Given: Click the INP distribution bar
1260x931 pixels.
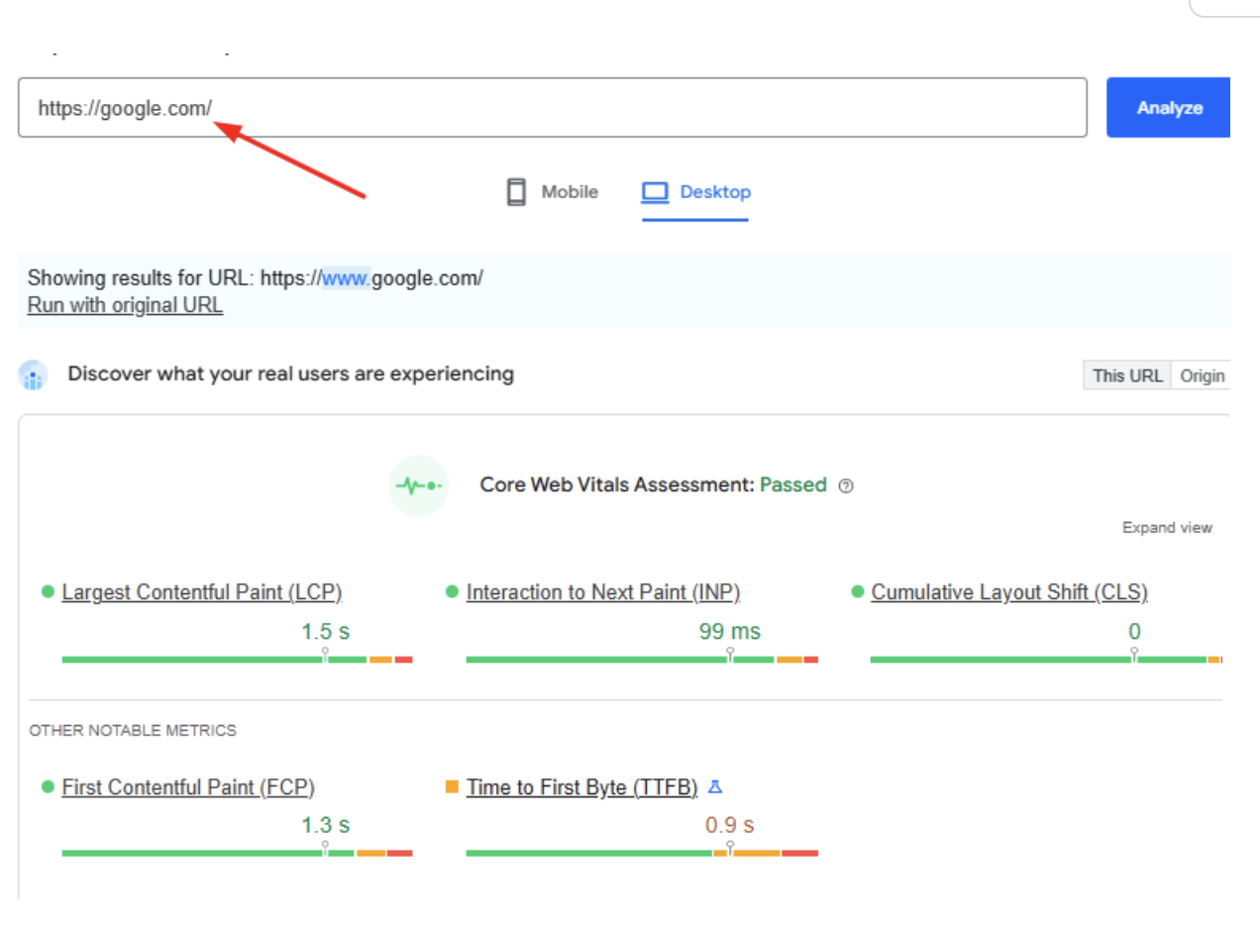Looking at the screenshot, I should click(642, 659).
